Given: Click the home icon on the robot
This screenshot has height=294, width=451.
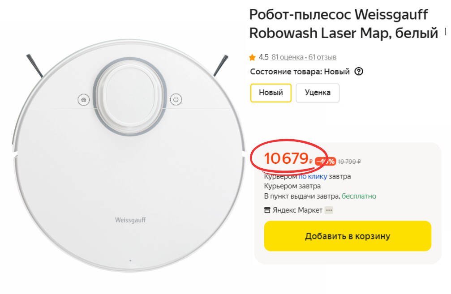Looking at the screenshot, I should [84, 100].
